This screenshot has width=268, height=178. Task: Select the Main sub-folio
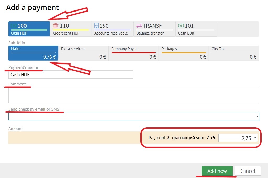pos(33,53)
